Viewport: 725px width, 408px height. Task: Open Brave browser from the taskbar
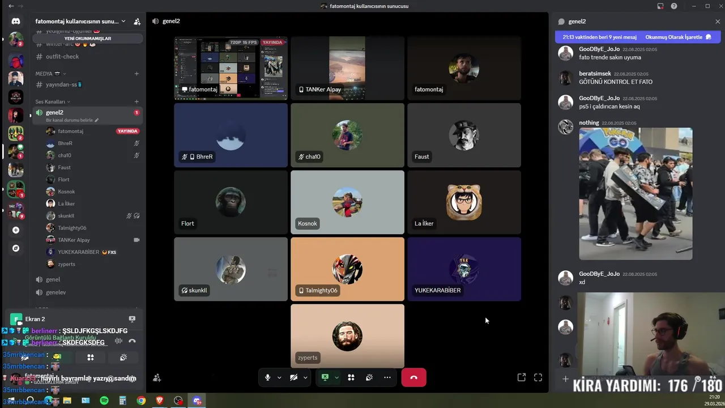[x=160, y=401]
